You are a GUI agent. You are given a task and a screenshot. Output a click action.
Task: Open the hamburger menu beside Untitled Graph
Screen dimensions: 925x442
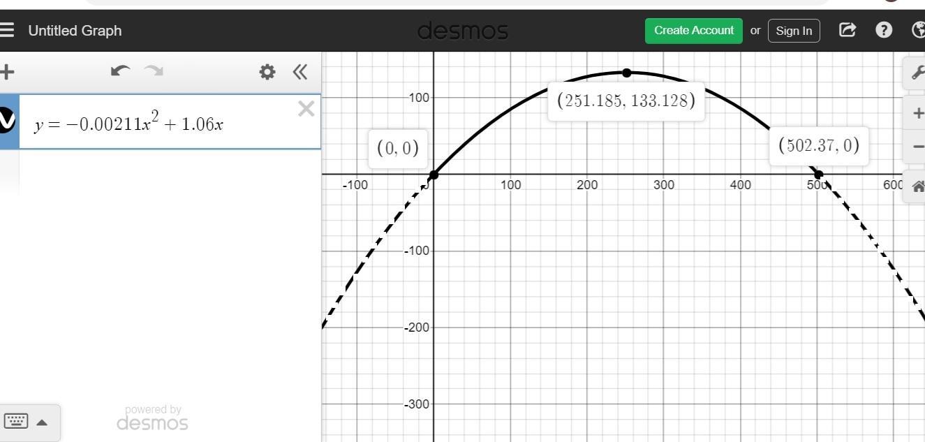click(x=7, y=30)
